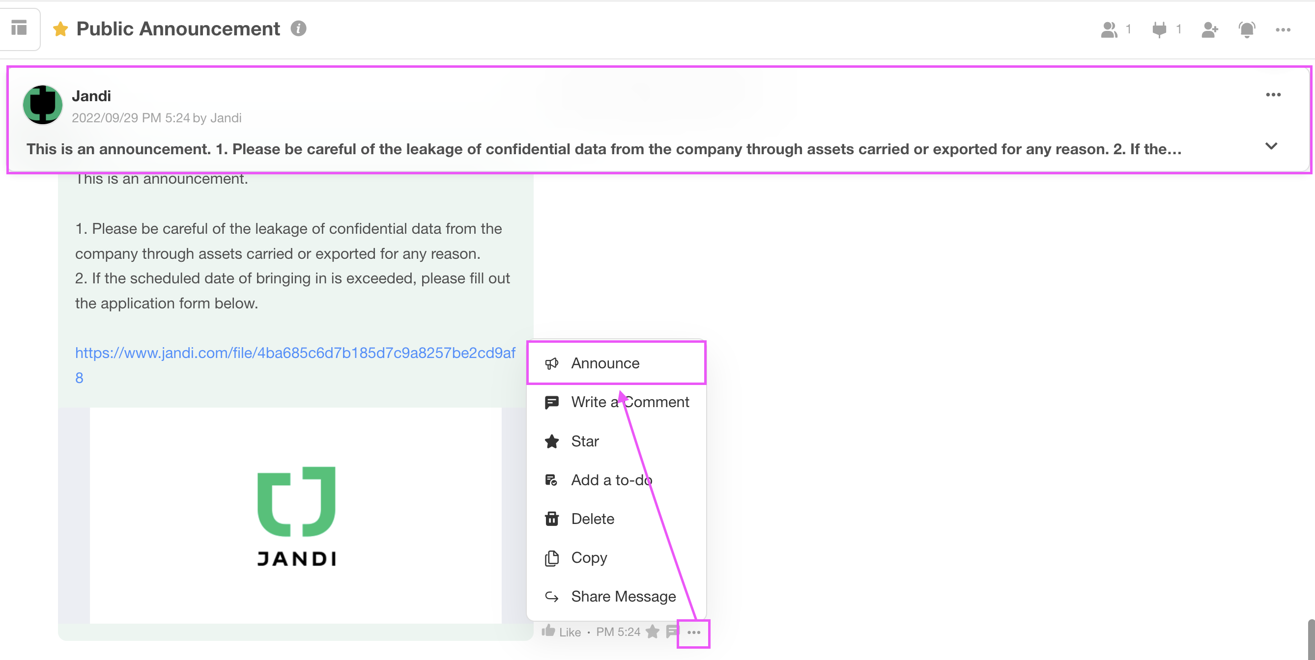
Task: Click the invite member icon
Action: coord(1209,29)
